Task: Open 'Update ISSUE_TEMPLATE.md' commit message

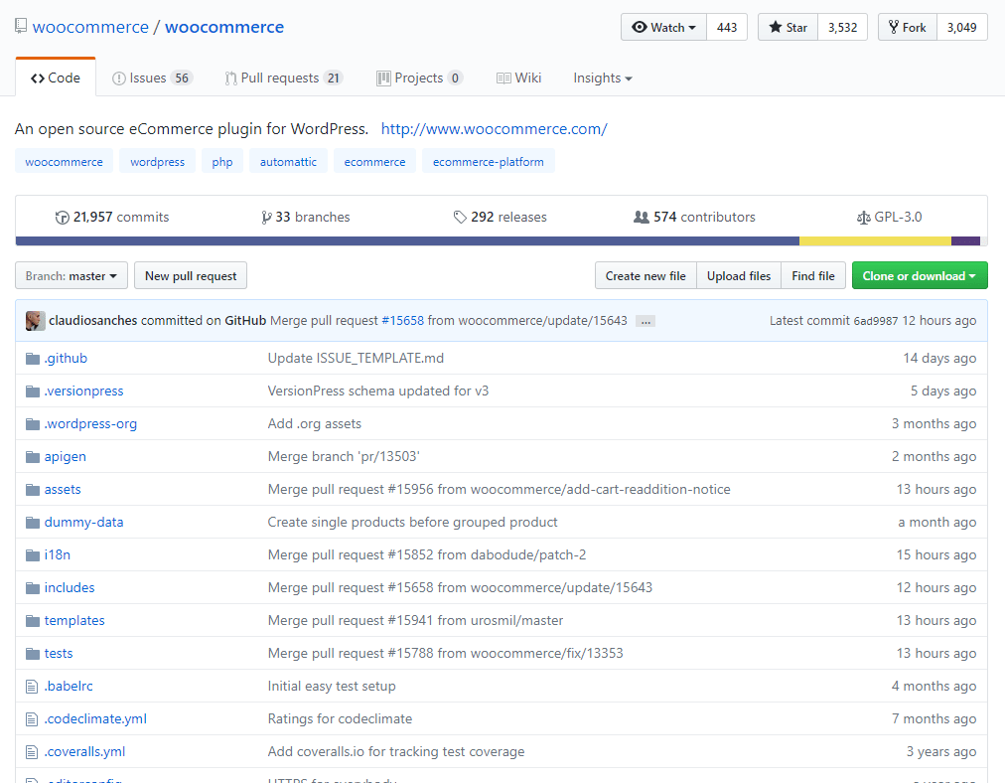Action: coord(356,359)
